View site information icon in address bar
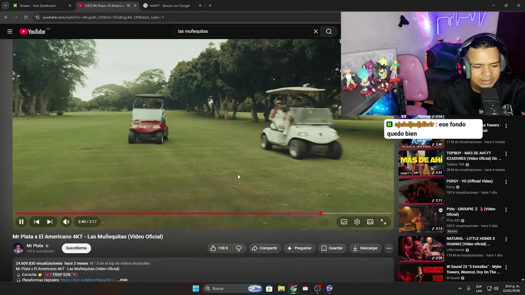This screenshot has height=295, width=525. tap(37, 17)
